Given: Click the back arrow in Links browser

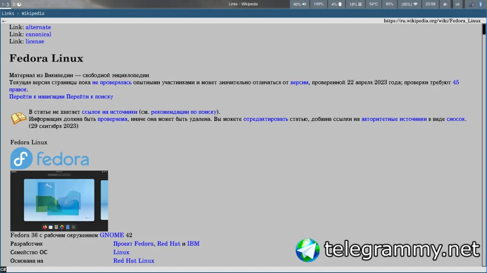Looking at the screenshot, I should tap(4, 21).
